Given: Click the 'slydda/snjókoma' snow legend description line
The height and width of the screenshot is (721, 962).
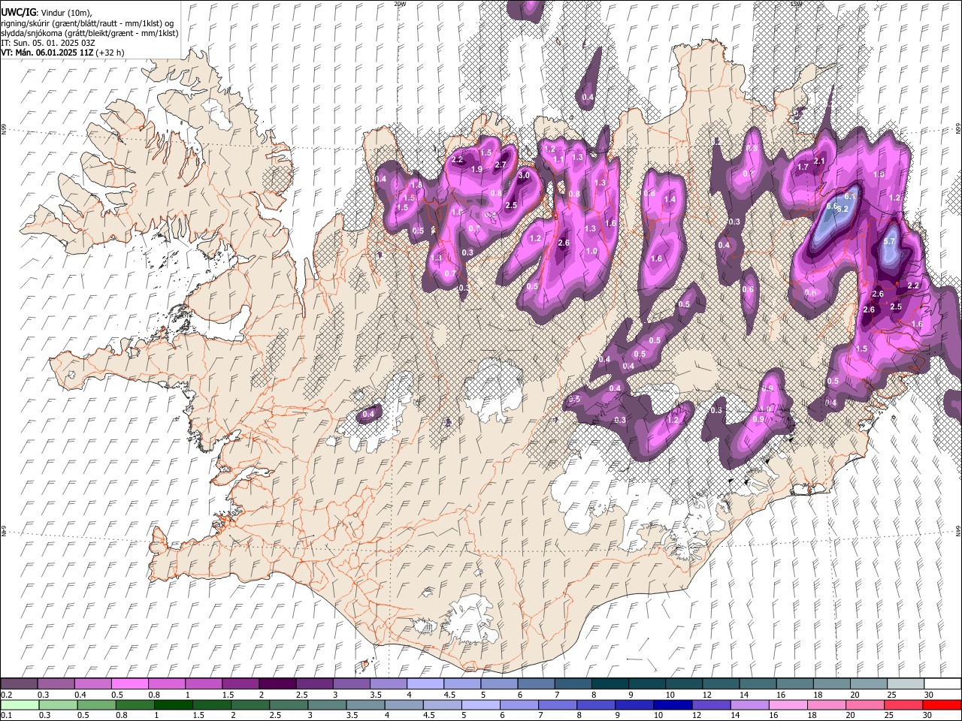Looking at the screenshot, I should pyautogui.click(x=90, y=33).
